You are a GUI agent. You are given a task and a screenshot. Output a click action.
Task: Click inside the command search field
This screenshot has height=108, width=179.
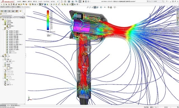coord(155,1)
